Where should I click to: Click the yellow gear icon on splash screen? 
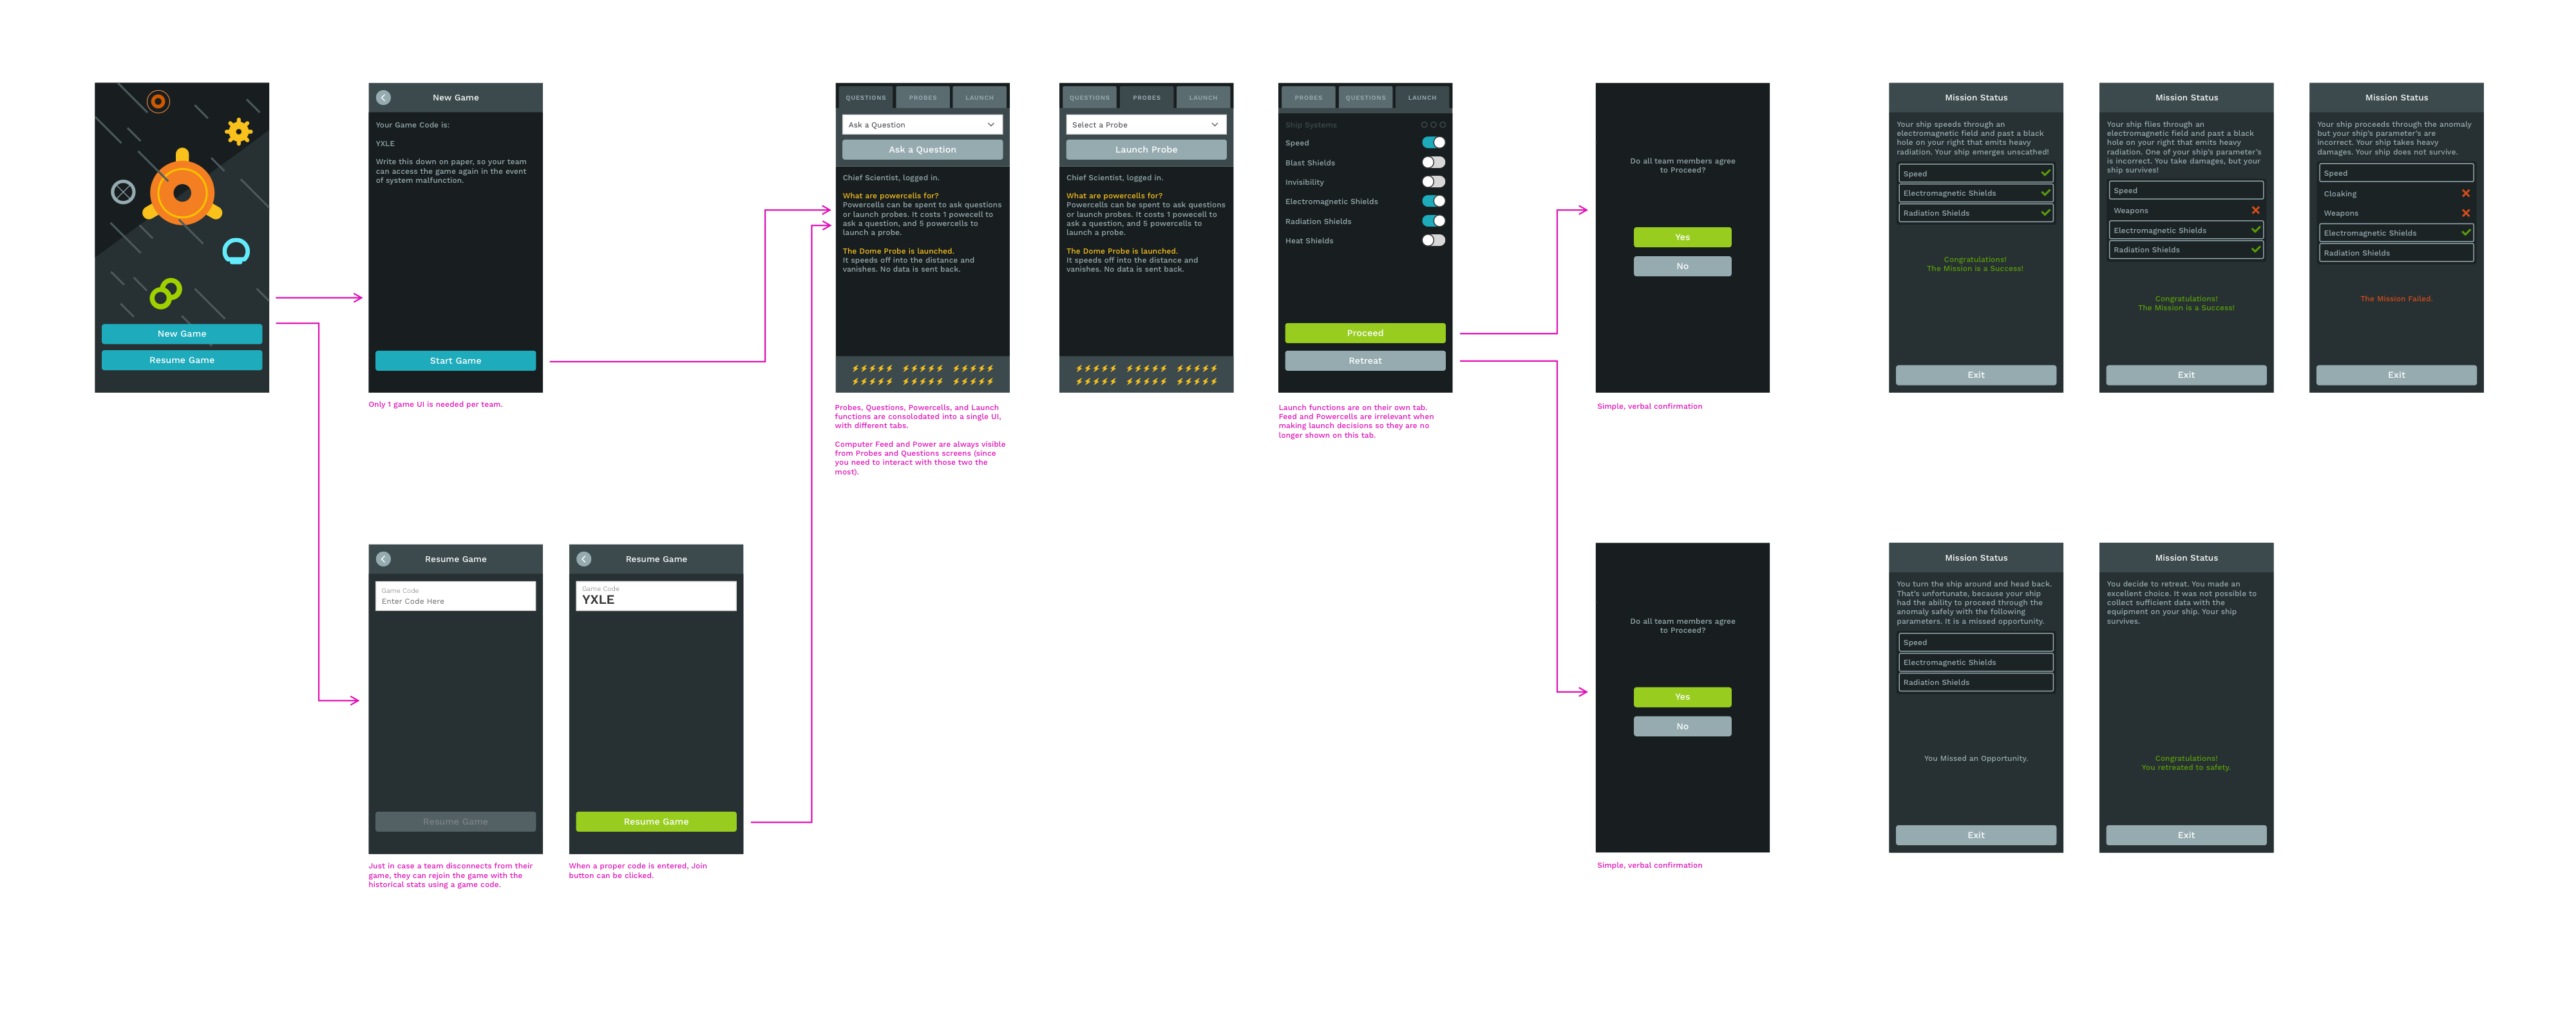click(x=238, y=131)
